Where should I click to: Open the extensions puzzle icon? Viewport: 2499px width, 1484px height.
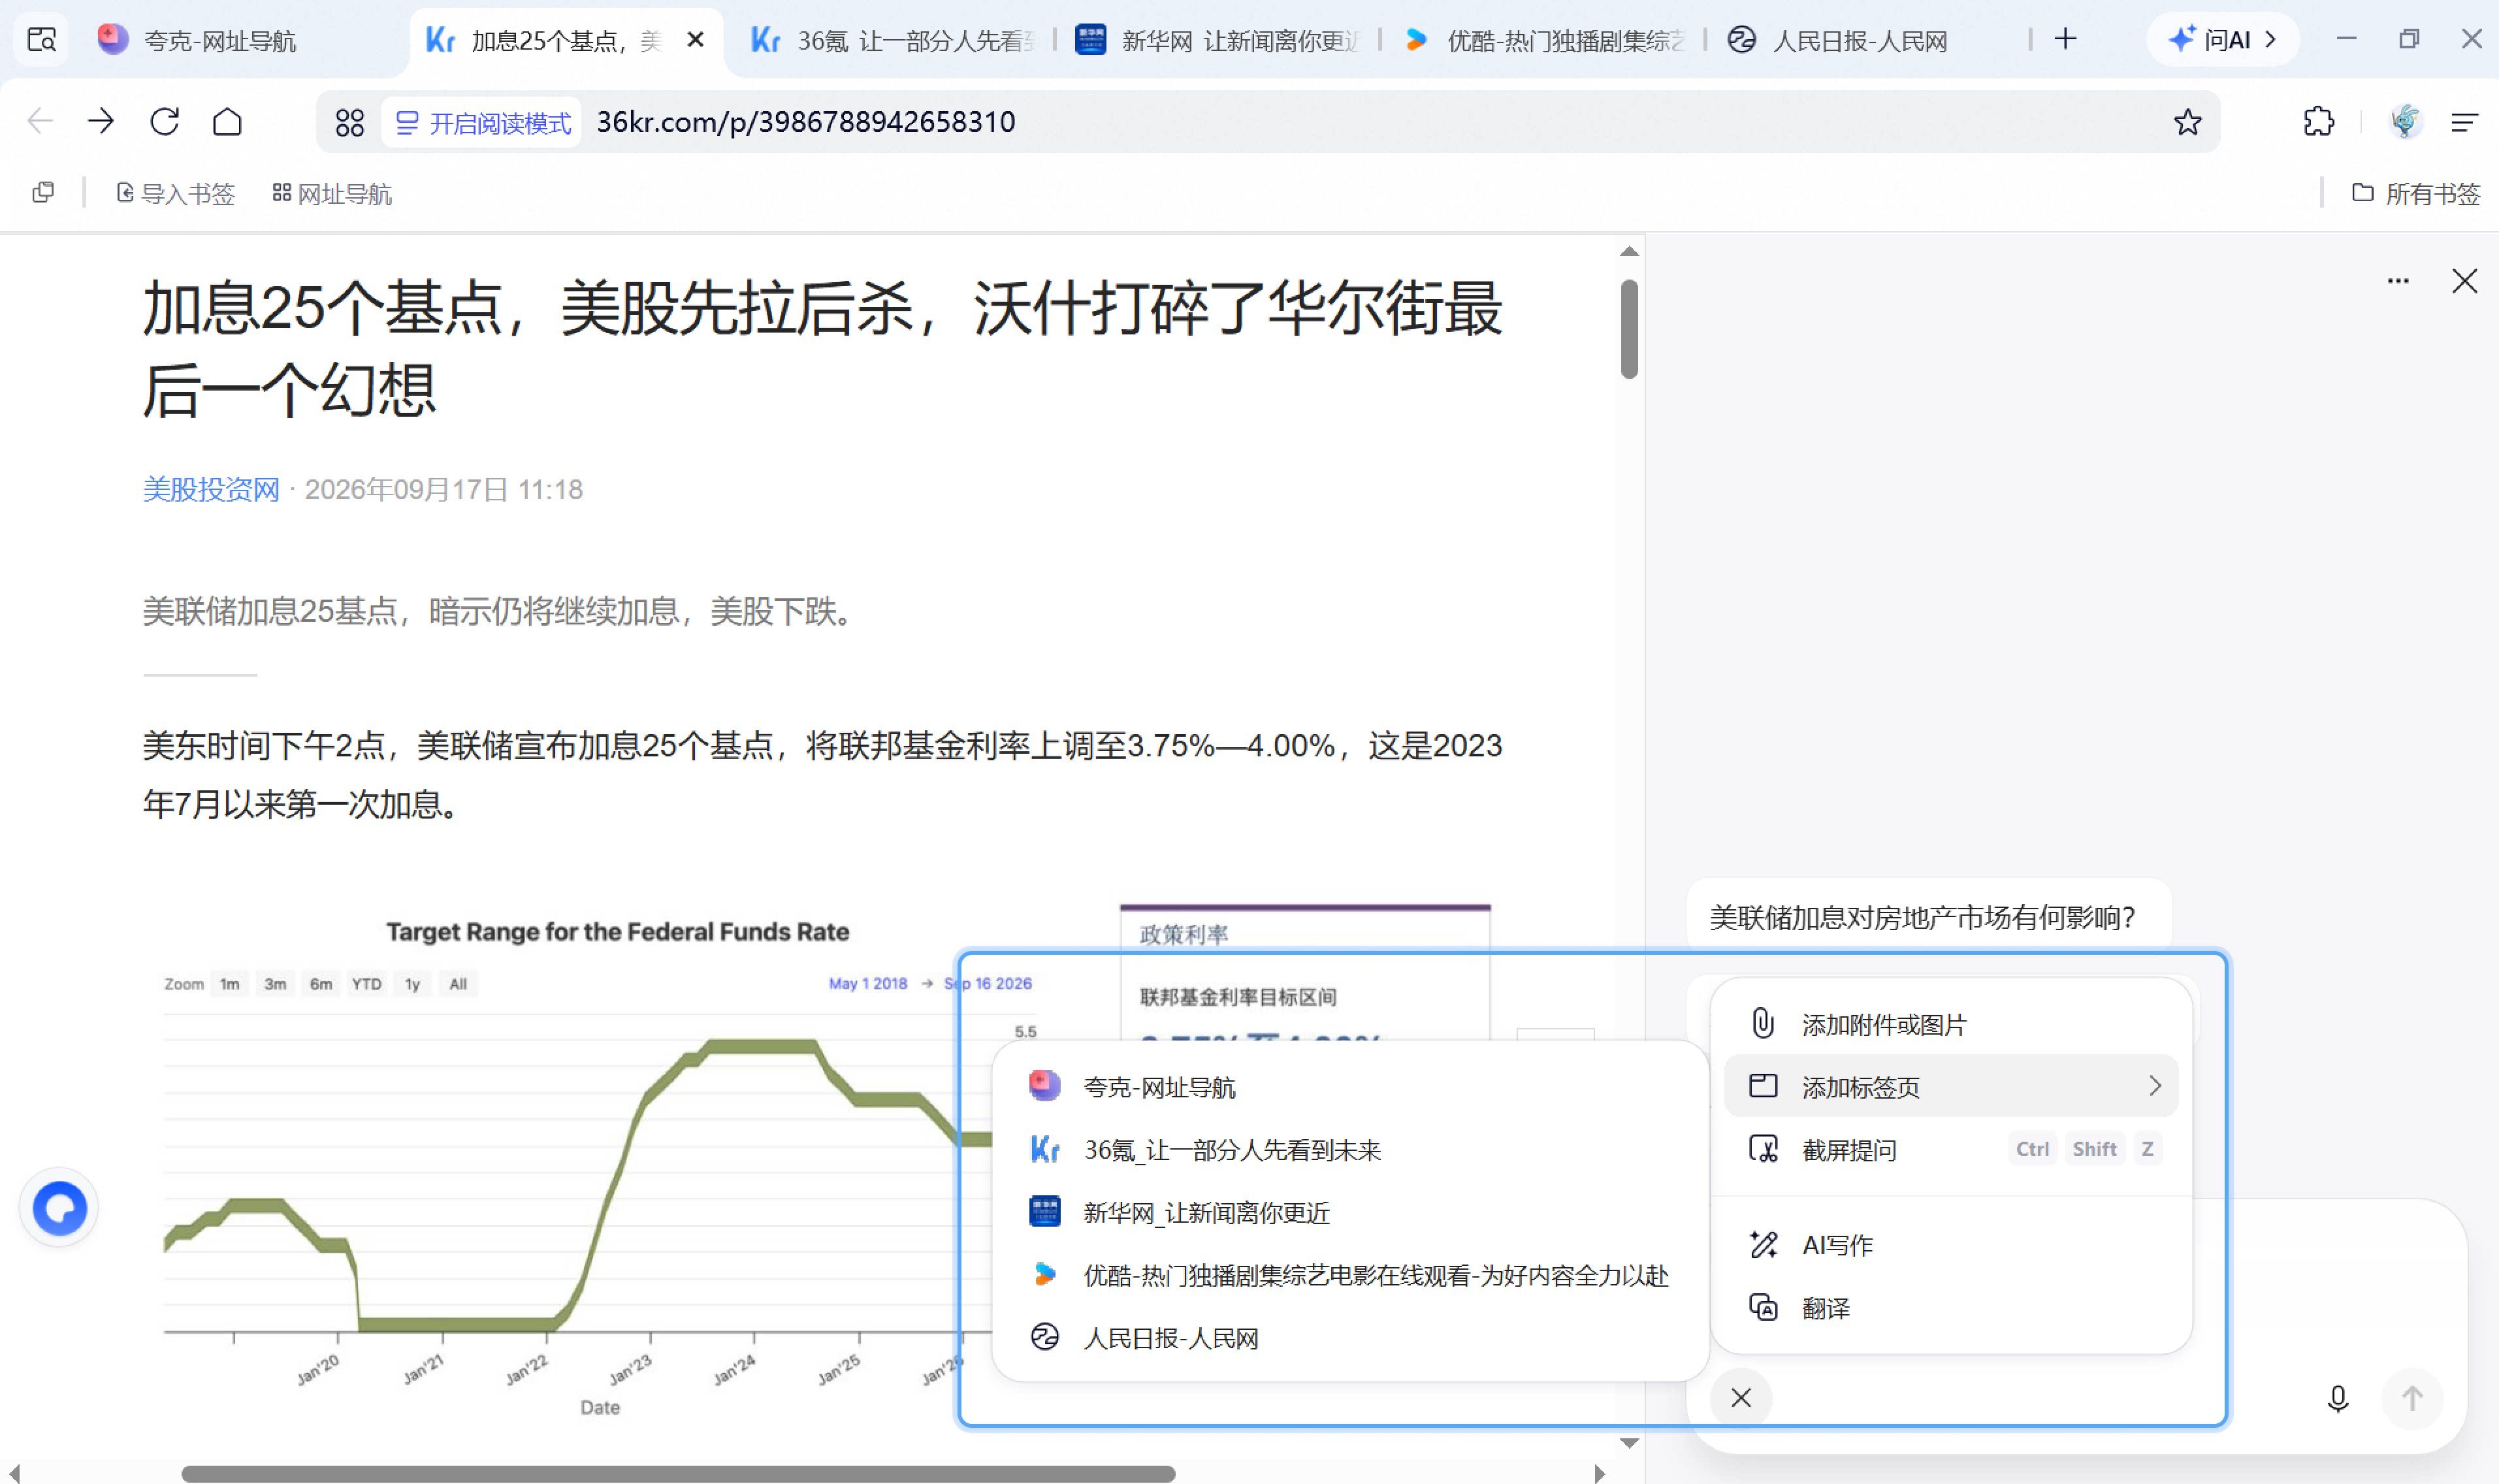[2318, 121]
